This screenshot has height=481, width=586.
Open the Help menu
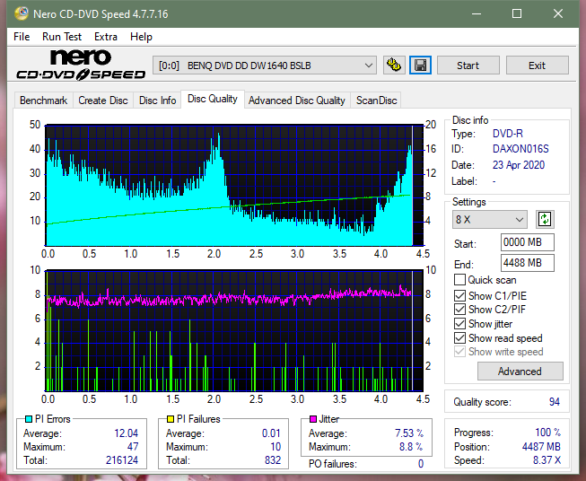click(x=141, y=37)
